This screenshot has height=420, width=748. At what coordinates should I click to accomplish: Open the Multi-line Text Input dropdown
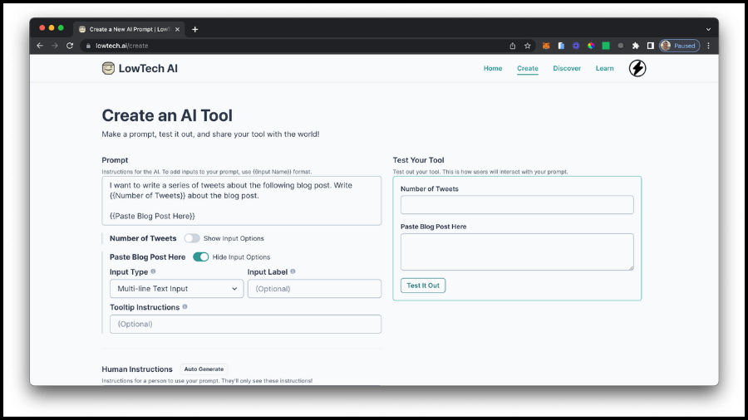coord(176,289)
